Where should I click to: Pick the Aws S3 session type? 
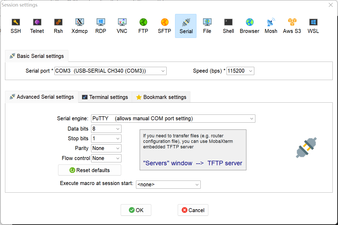(x=292, y=26)
